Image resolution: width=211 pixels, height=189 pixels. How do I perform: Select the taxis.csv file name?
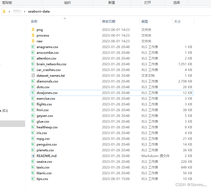pyautogui.click(x=43, y=167)
